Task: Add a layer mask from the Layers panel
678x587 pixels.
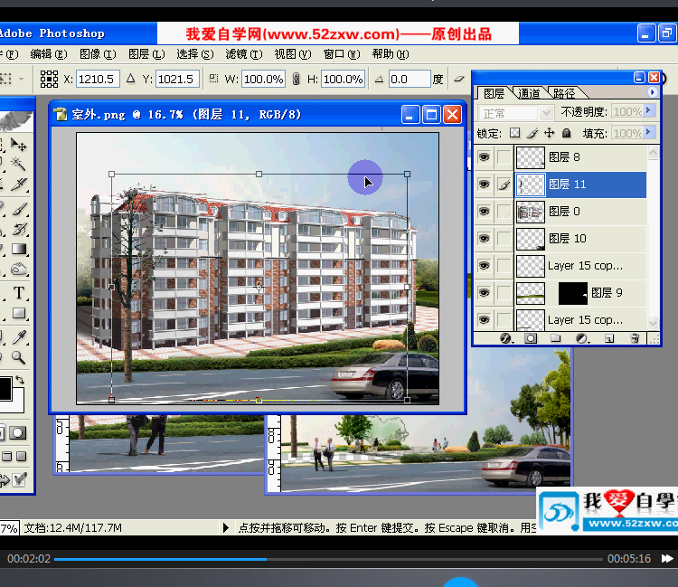Action: 531,338
